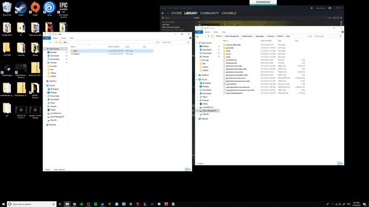Viewport: 369px width, 207px height.
Task: Click the Windows Start button
Action: coord(3,204)
